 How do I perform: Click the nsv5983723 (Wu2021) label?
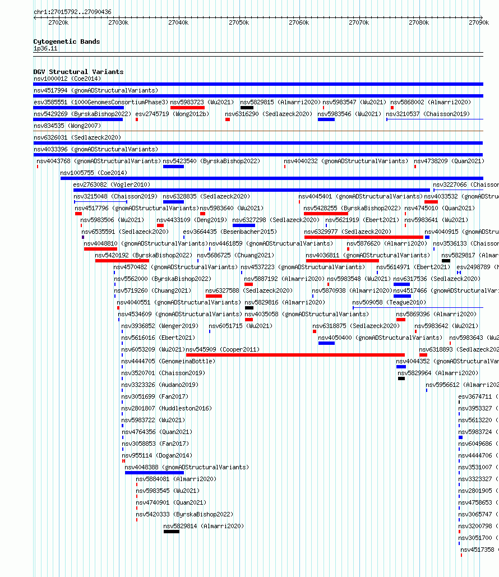202,102
